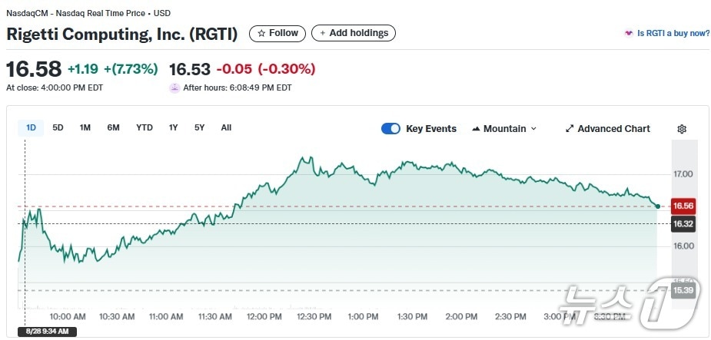Click the 10:00 AM axis label
The width and height of the screenshot is (711, 340).
67,316
